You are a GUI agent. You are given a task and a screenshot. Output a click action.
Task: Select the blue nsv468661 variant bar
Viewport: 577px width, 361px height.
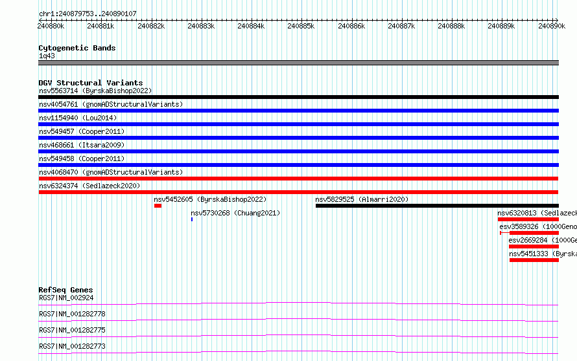click(x=298, y=151)
